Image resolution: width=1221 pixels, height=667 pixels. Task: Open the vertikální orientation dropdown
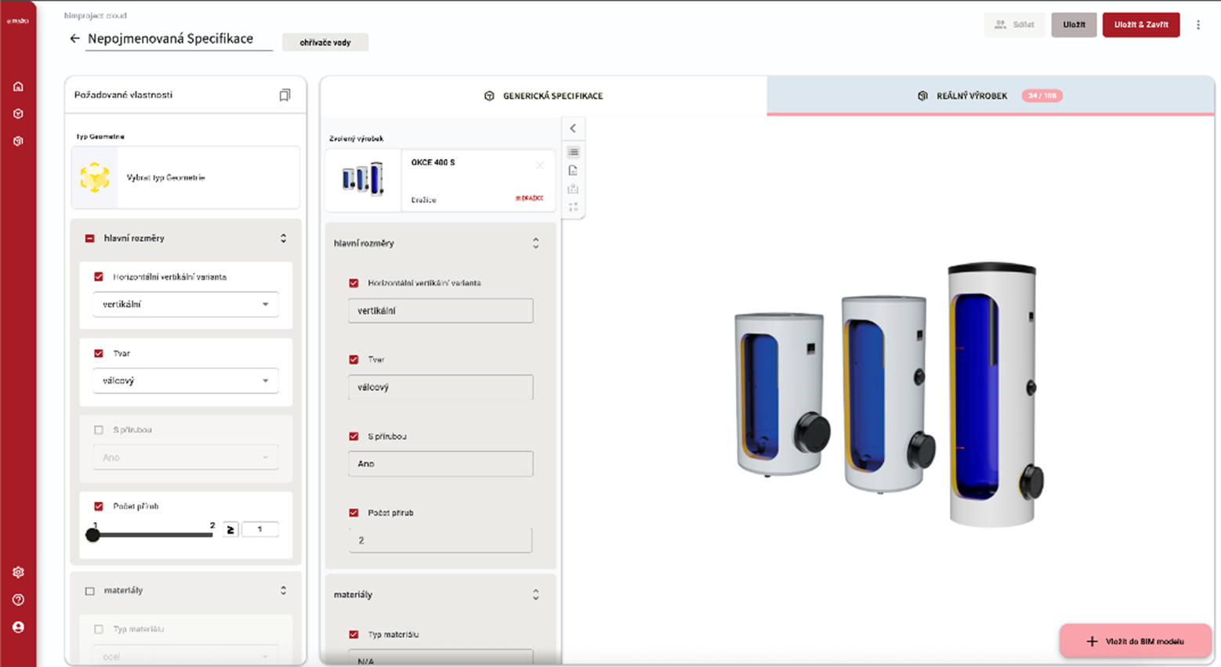pyautogui.click(x=186, y=305)
